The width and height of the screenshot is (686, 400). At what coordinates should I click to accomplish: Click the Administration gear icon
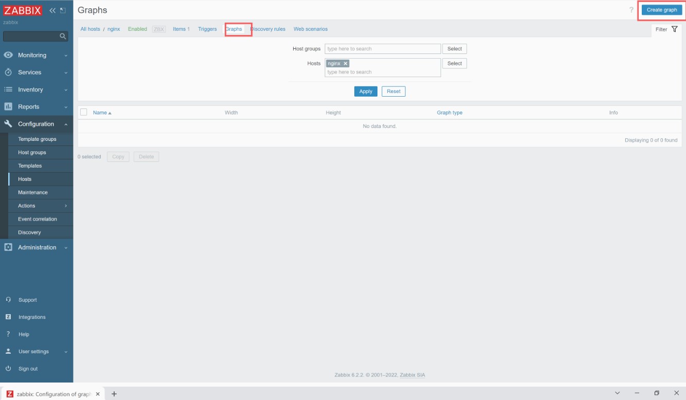pyautogui.click(x=8, y=247)
